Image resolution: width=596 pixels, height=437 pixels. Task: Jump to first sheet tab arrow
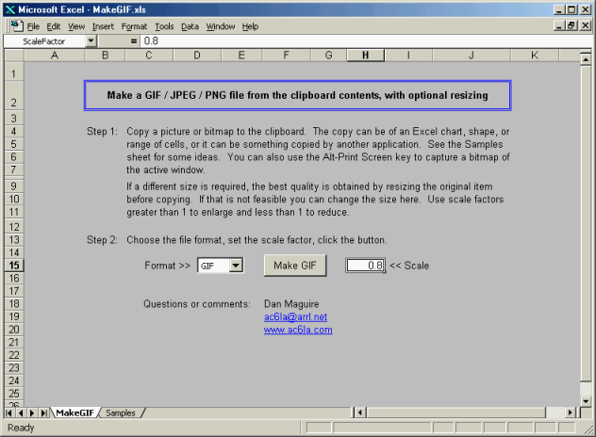(10, 413)
